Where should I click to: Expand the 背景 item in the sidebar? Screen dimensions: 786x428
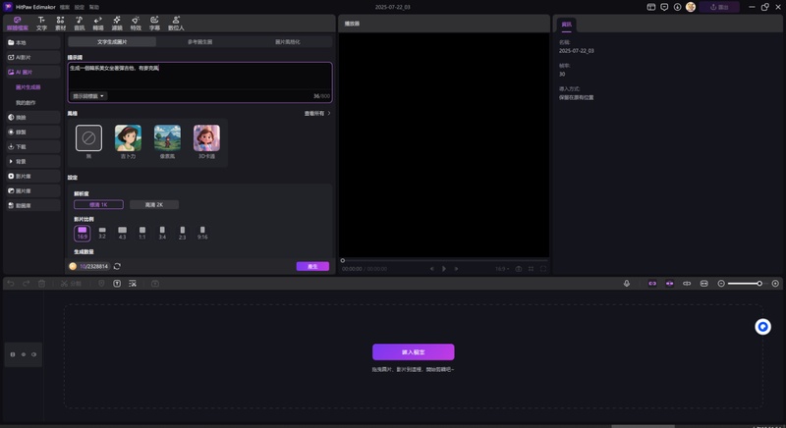pos(32,162)
